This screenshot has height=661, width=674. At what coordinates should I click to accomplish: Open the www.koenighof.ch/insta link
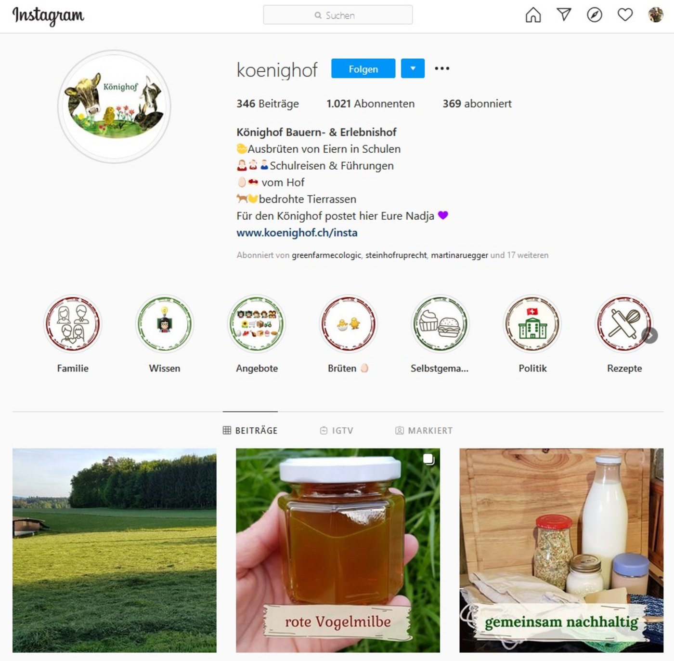pyautogui.click(x=297, y=233)
